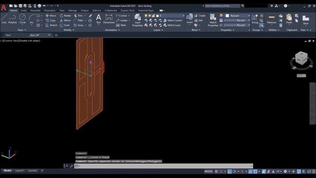Switch to the Insert ribbon tab
Screen dimensions: 316x178
pos(24,10)
